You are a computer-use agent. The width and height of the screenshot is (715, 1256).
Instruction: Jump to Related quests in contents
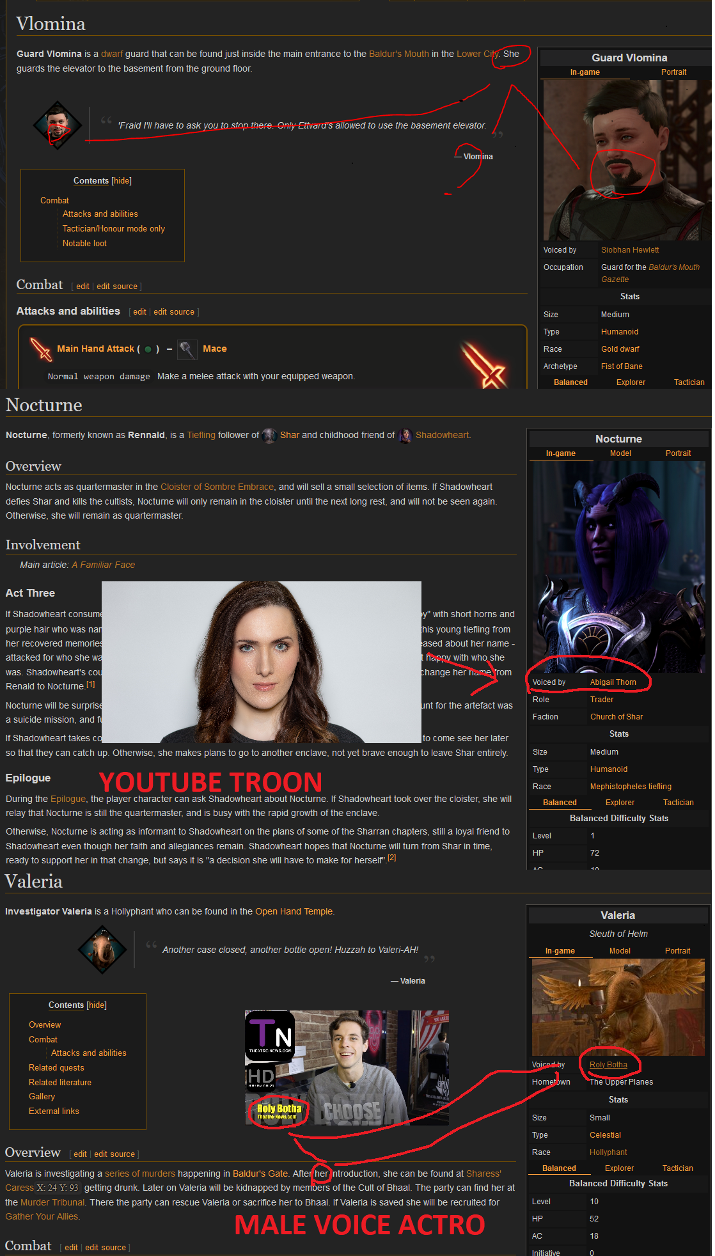pos(56,1068)
